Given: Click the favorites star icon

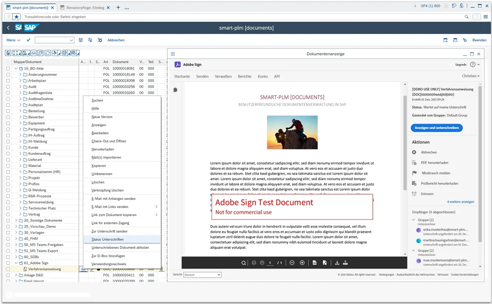Looking at the screenshot, I should tap(17, 17).
